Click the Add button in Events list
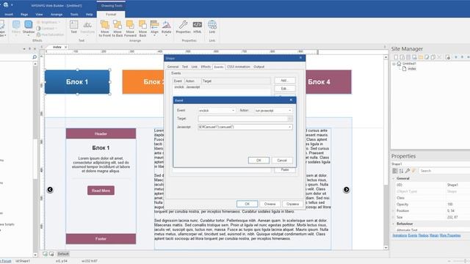Image resolution: width=470 pixels, height=264 pixels. pos(284,81)
